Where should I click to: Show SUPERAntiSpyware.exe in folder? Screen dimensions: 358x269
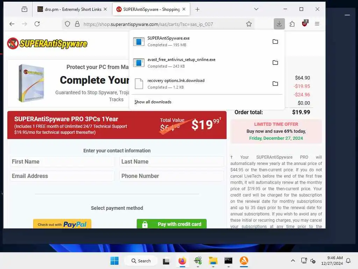(275, 41)
